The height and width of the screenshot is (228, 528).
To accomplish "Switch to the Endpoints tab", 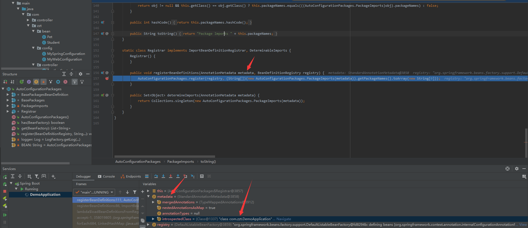I will tap(131, 176).
